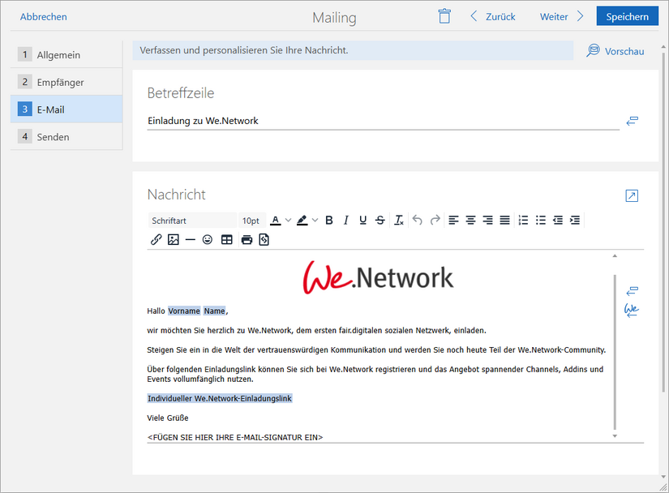Image resolution: width=669 pixels, height=493 pixels.
Task: Toggle italic formatting
Action: [x=346, y=220]
